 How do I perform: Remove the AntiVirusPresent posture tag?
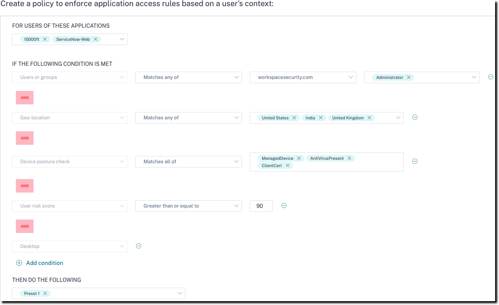(x=349, y=158)
